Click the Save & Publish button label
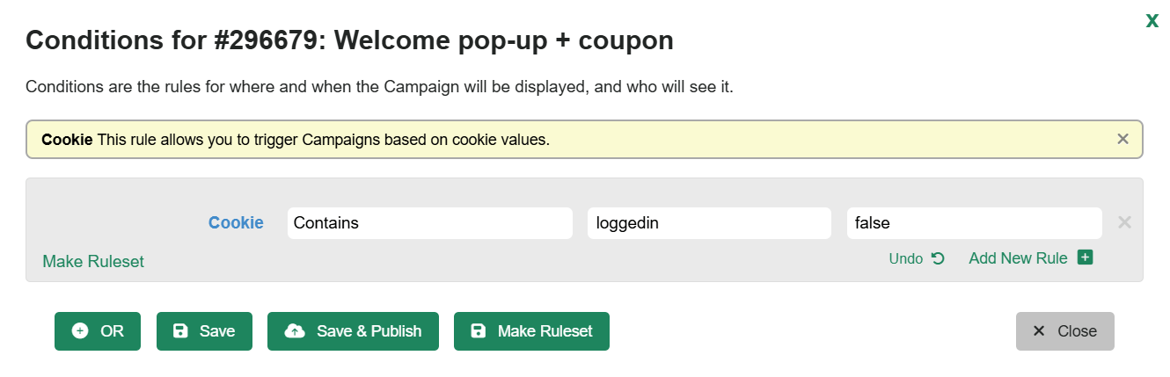Image resolution: width=1170 pixels, height=377 pixels. click(369, 331)
